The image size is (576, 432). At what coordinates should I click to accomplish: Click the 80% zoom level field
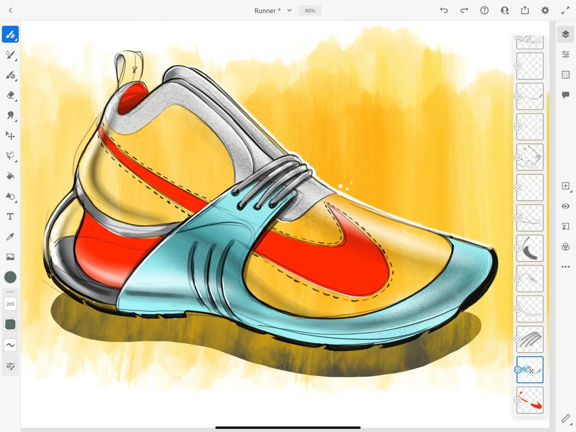point(310,10)
